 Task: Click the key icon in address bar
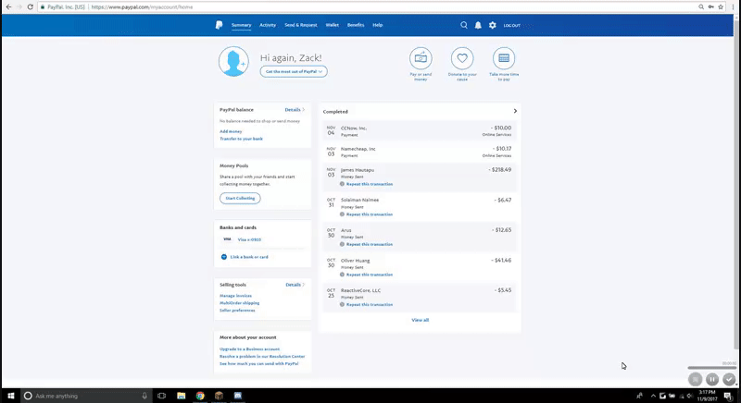(x=710, y=7)
